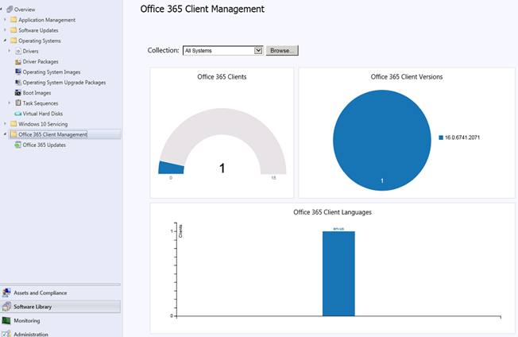This screenshot has height=337, width=518.
Task: Select the Overview tree item
Action: 25,10
